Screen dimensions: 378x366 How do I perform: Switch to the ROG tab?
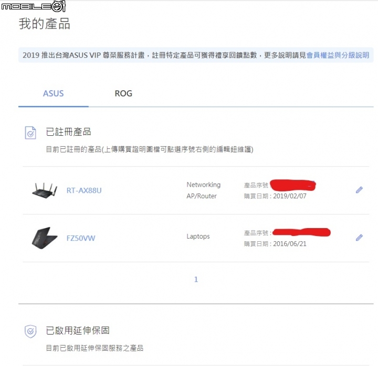coord(123,93)
